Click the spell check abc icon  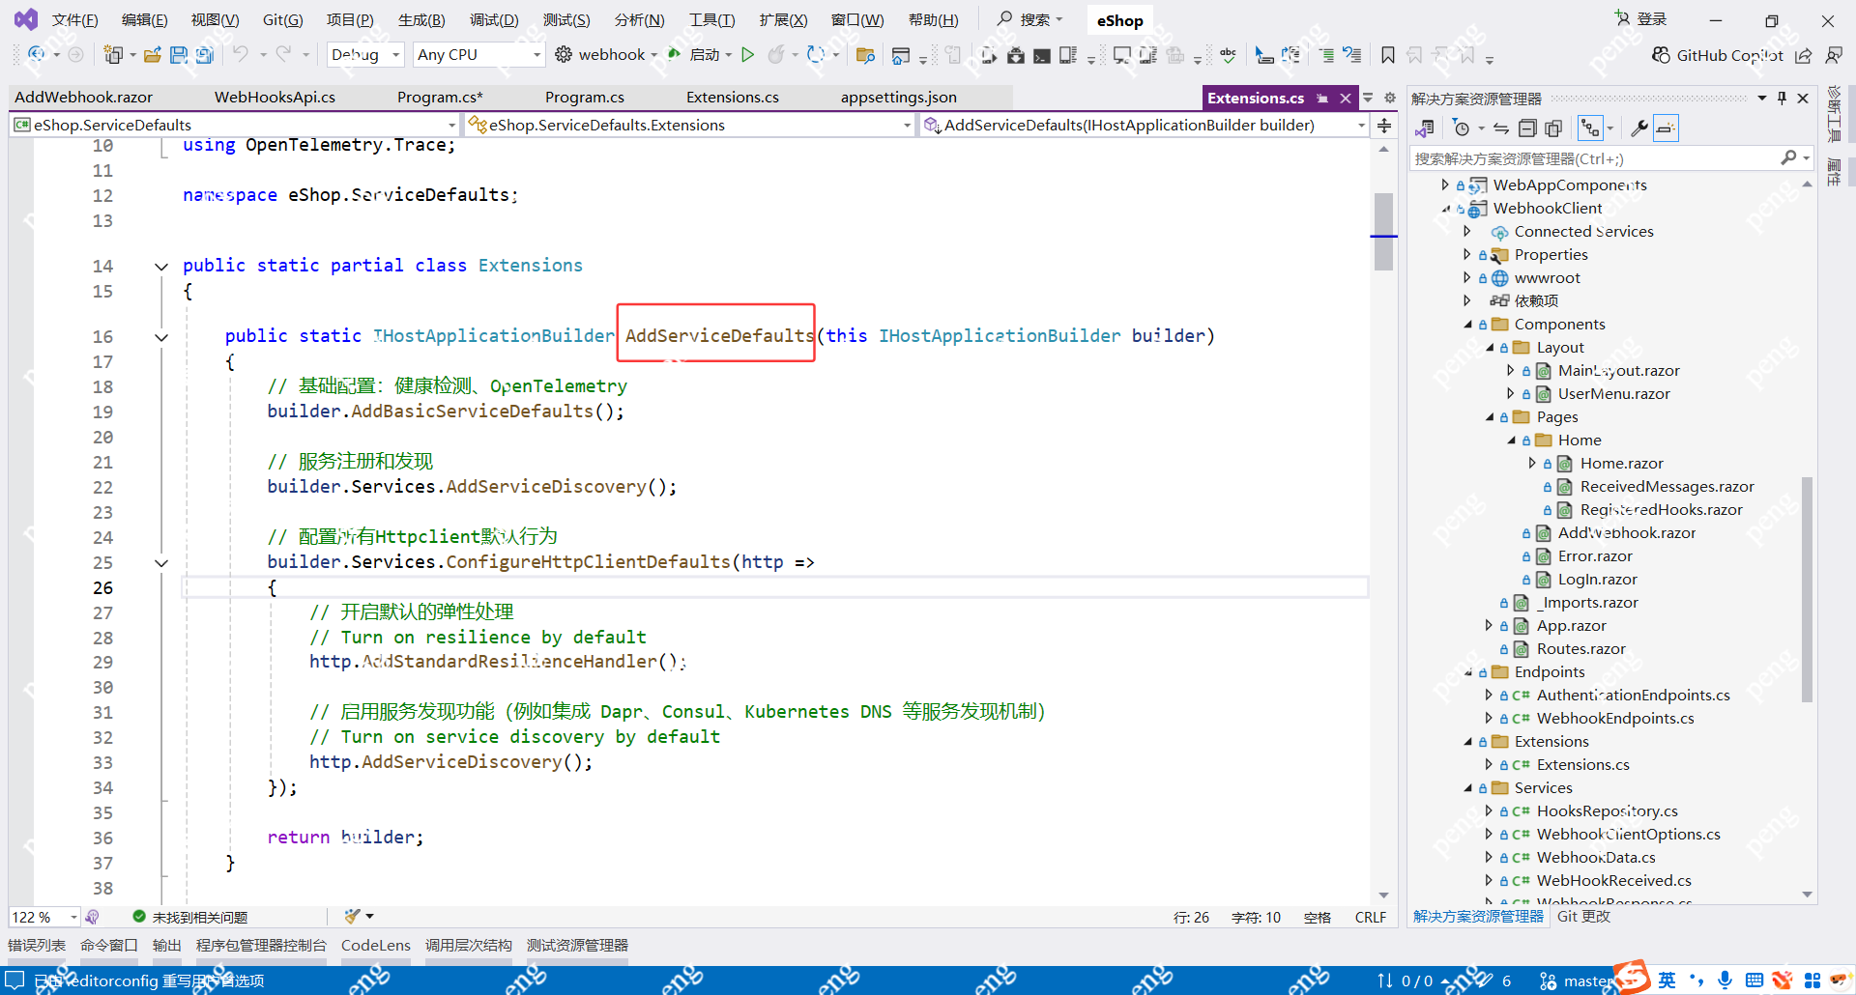coord(1228,55)
